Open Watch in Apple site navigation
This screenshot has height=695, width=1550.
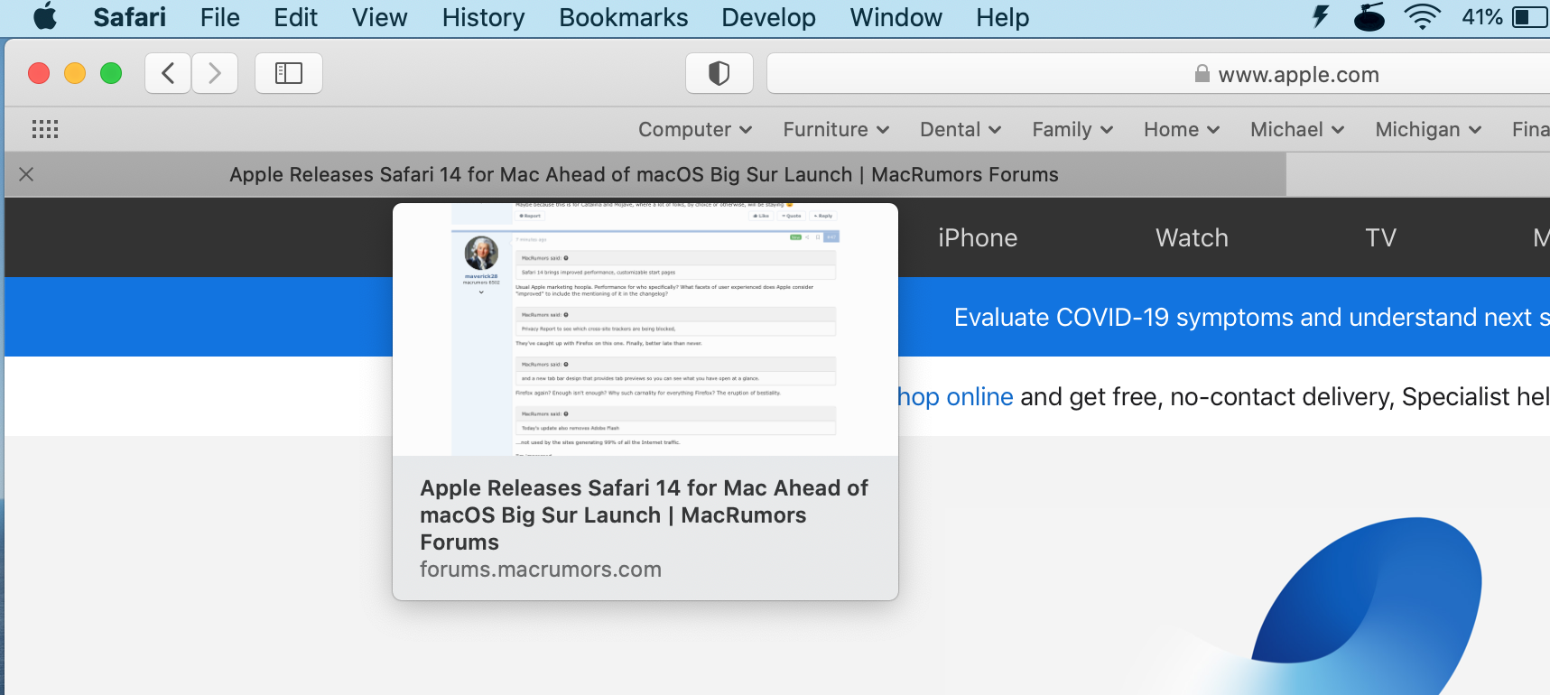tap(1192, 237)
